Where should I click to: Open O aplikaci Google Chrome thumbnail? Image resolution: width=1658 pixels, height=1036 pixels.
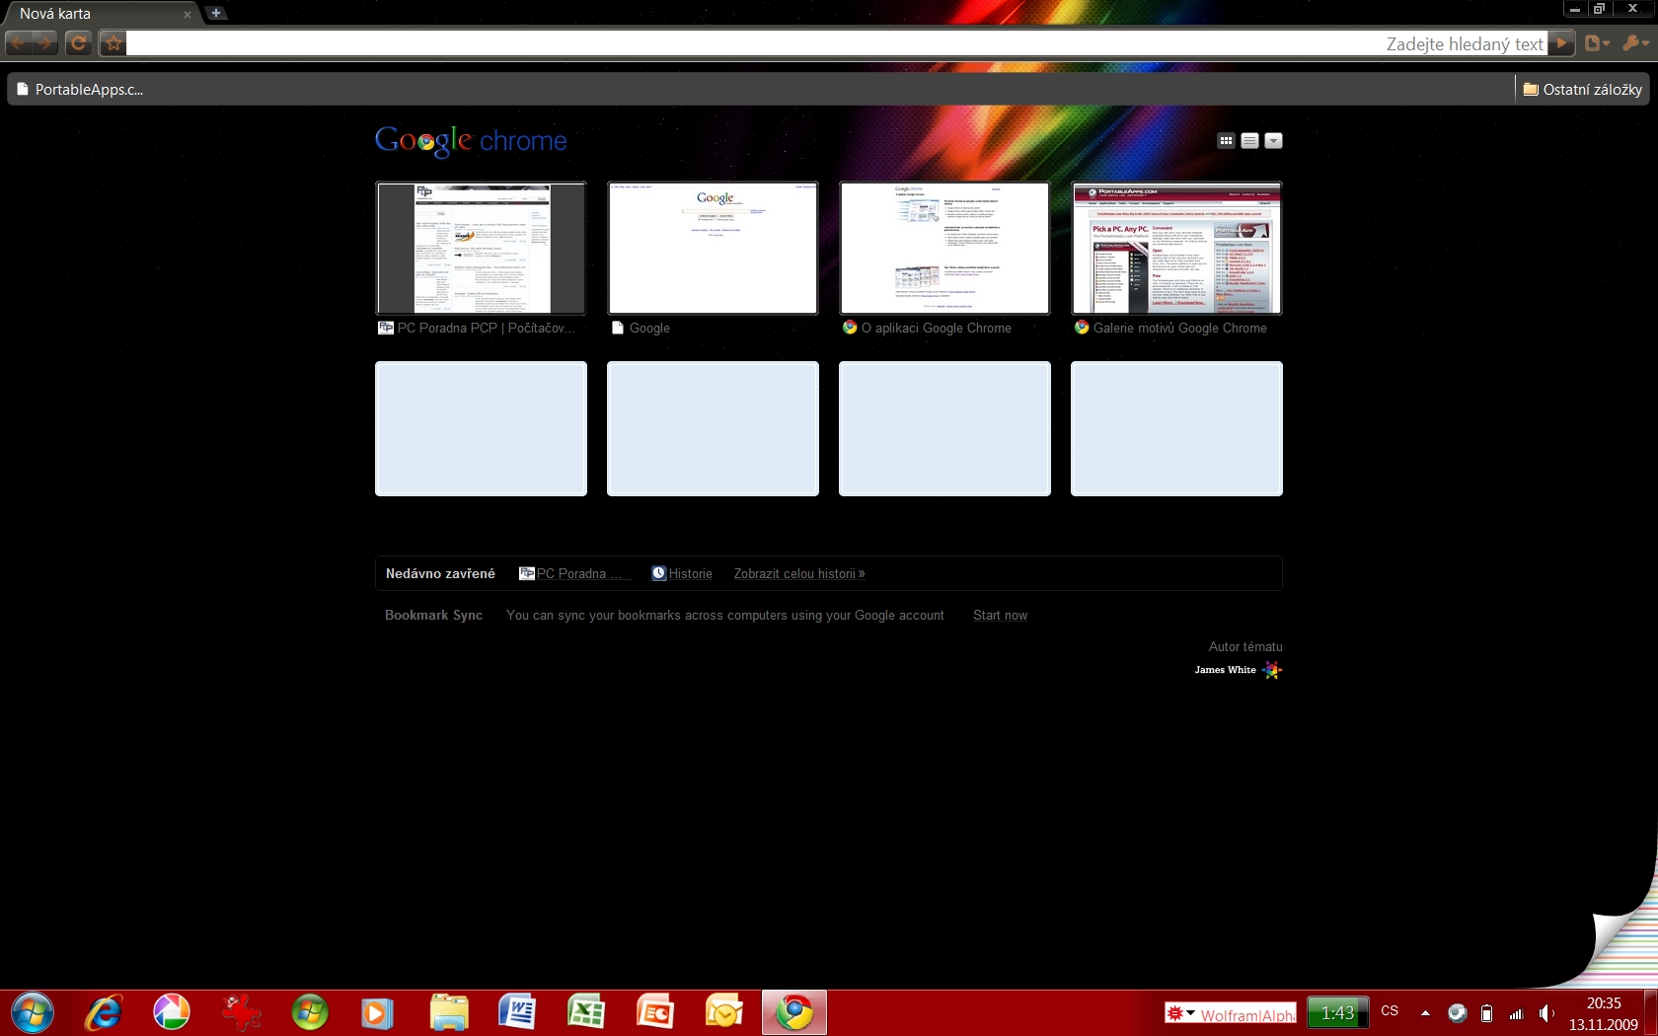click(944, 248)
